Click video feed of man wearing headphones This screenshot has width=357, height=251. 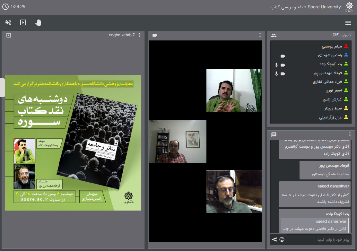234,192
